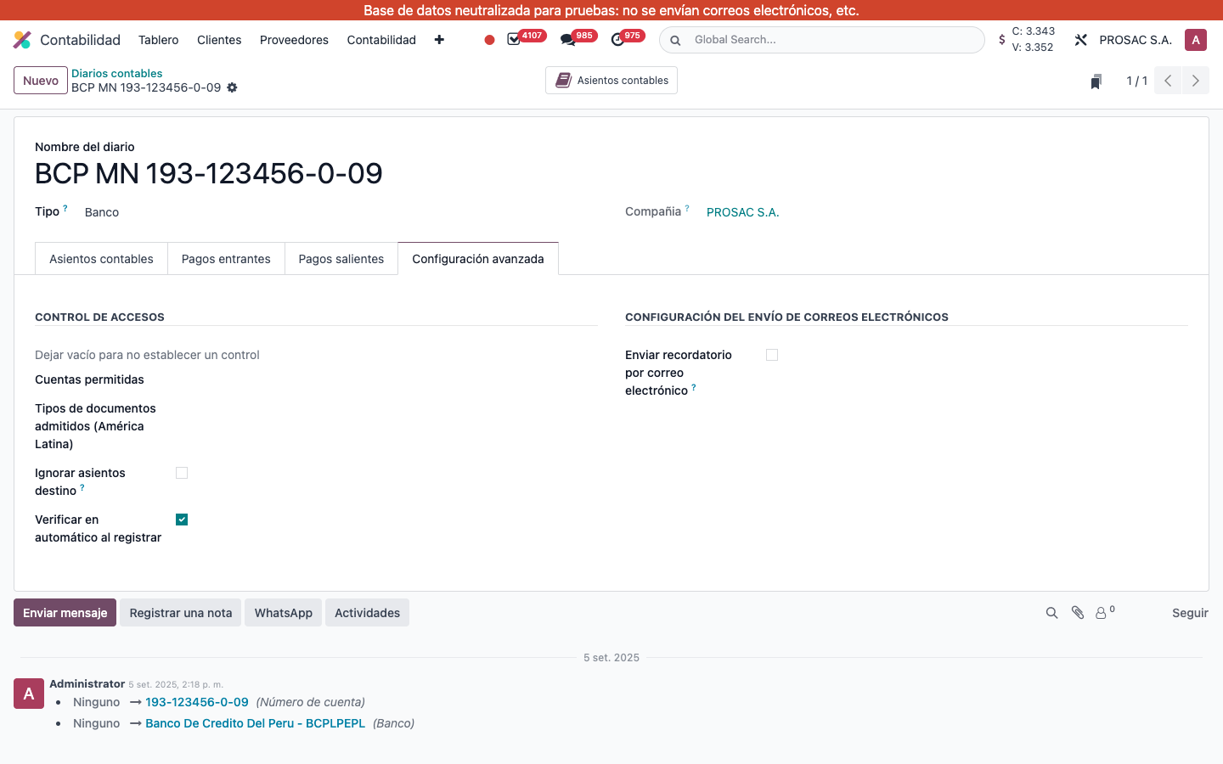Click the search magnifier in Global Search
Screen dimensions: 1223x764
tap(675, 40)
